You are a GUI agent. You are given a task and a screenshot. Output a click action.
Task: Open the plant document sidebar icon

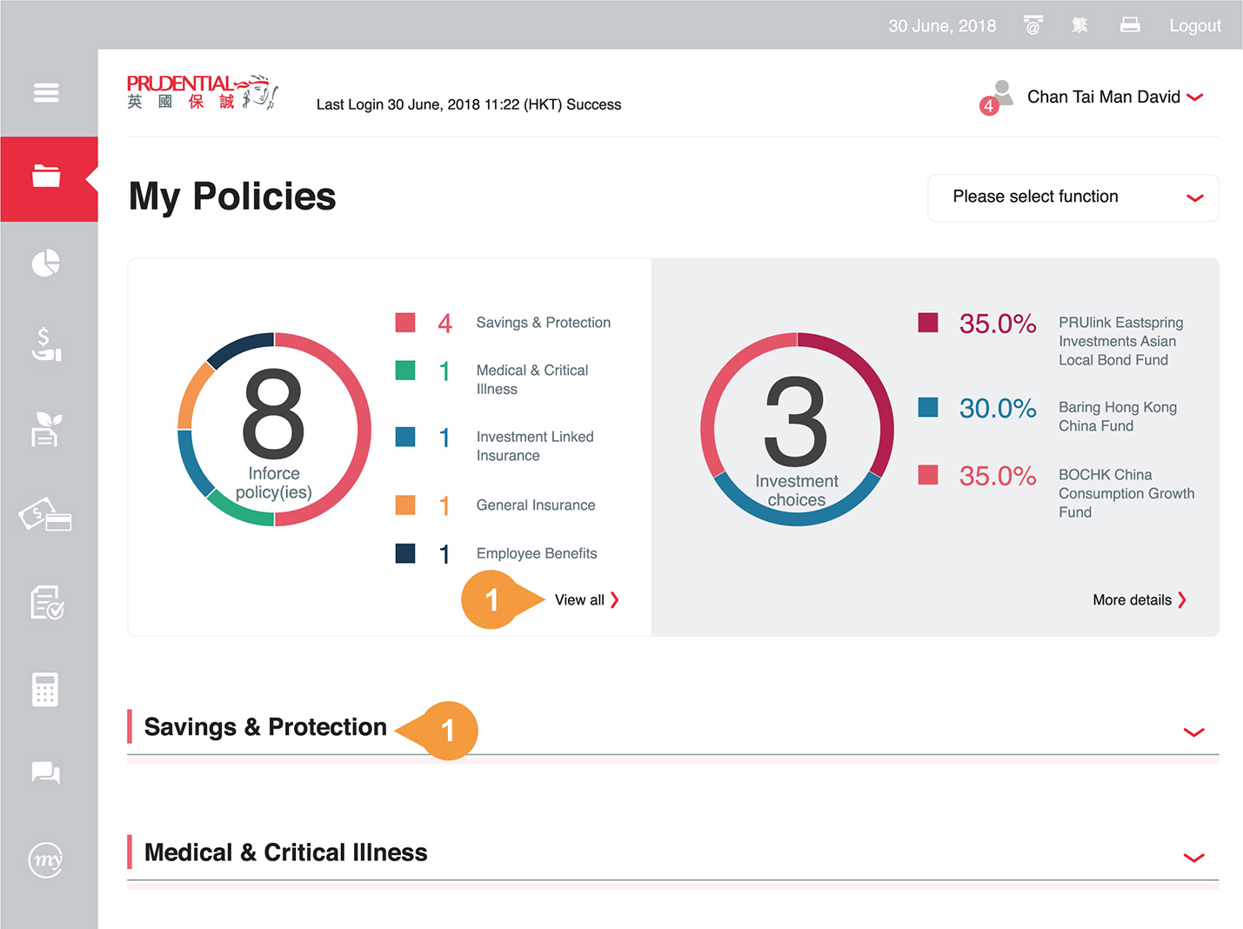tap(46, 430)
